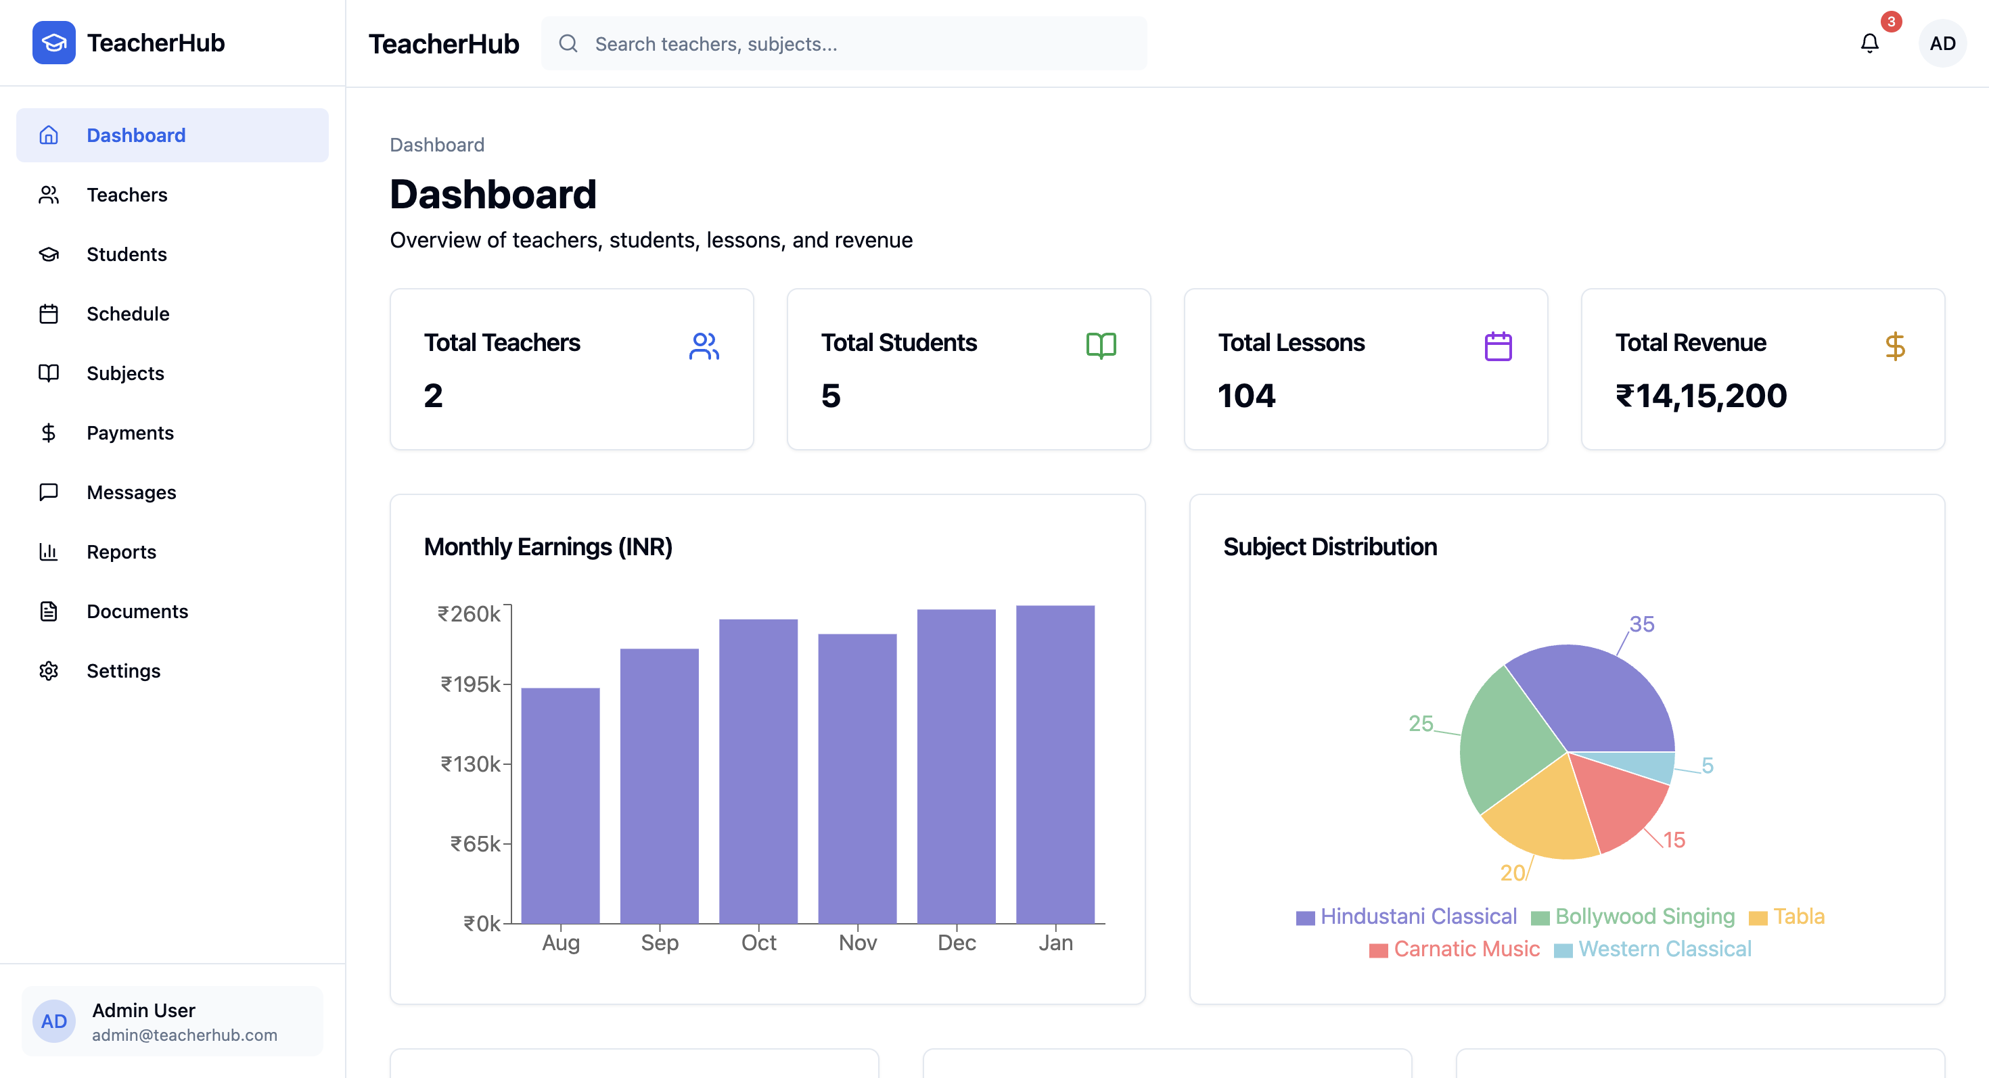1989x1078 pixels.
Task: Click the search teachers, subjects input field
Action: [844, 43]
